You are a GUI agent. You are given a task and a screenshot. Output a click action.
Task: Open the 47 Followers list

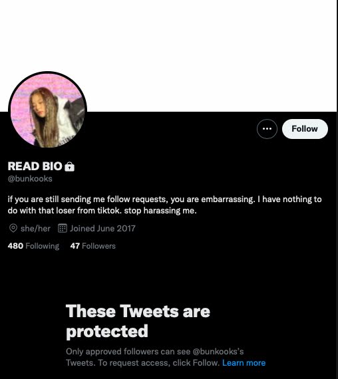(93, 246)
